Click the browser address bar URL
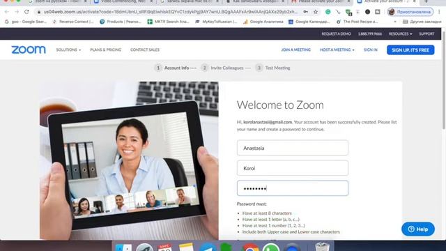This screenshot has height=251, width=446. pos(171,12)
